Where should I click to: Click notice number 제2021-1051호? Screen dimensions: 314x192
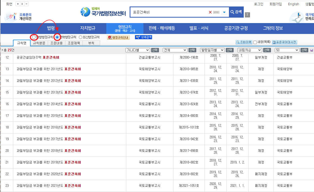point(189,186)
